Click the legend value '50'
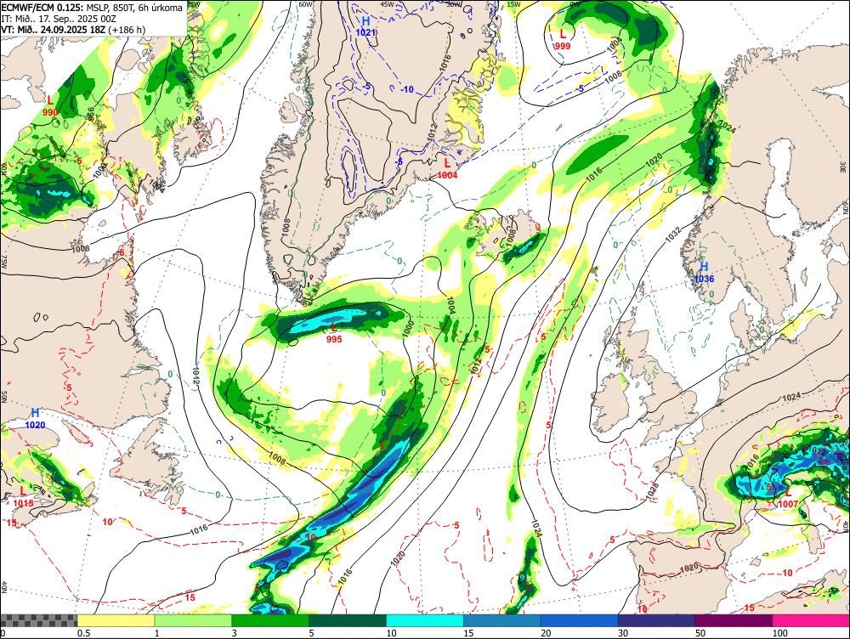The image size is (850, 639). 700,633
